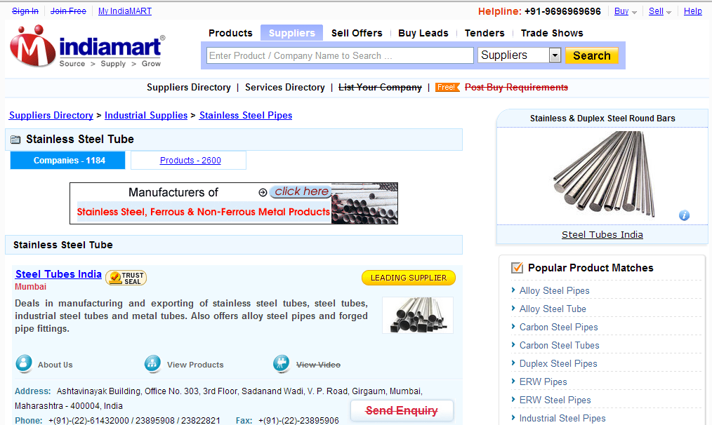Select the Products - 2600 view
The image size is (712, 425).
coord(187,160)
